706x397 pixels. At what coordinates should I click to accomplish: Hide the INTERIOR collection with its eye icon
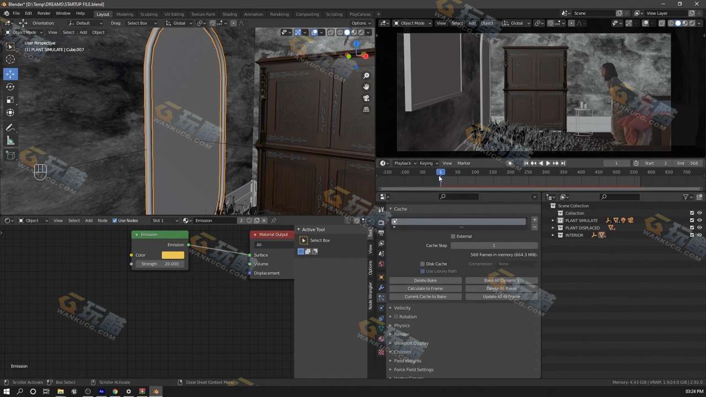pos(699,235)
